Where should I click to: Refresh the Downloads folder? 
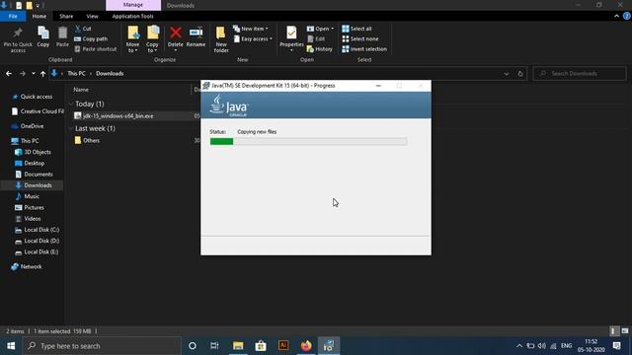click(x=520, y=74)
